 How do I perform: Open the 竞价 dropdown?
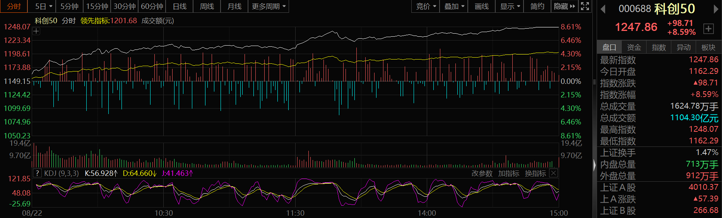coord(426,6)
